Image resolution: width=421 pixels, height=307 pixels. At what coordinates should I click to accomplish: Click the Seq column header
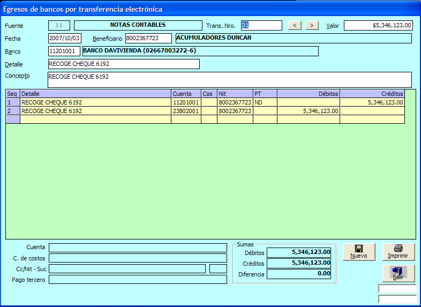13,94
